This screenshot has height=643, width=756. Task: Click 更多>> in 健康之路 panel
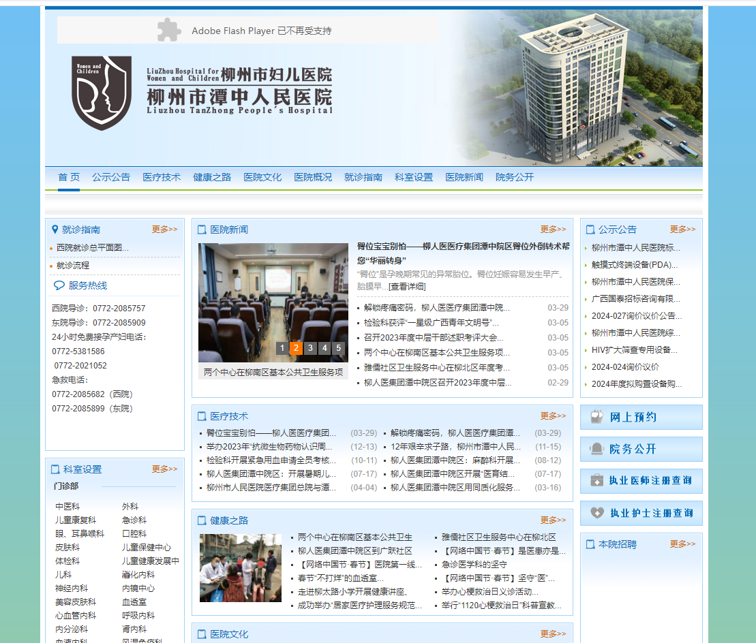click(x=553, y=520)
